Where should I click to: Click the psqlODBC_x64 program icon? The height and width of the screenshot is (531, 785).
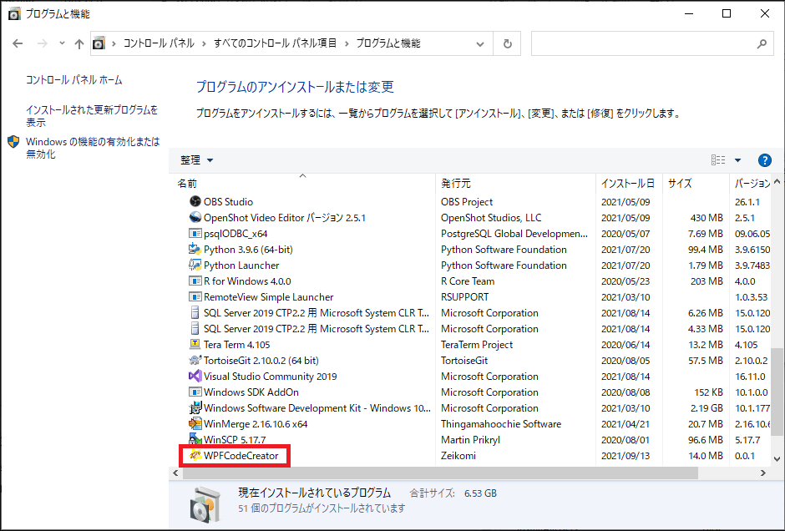tap(195, 233)
